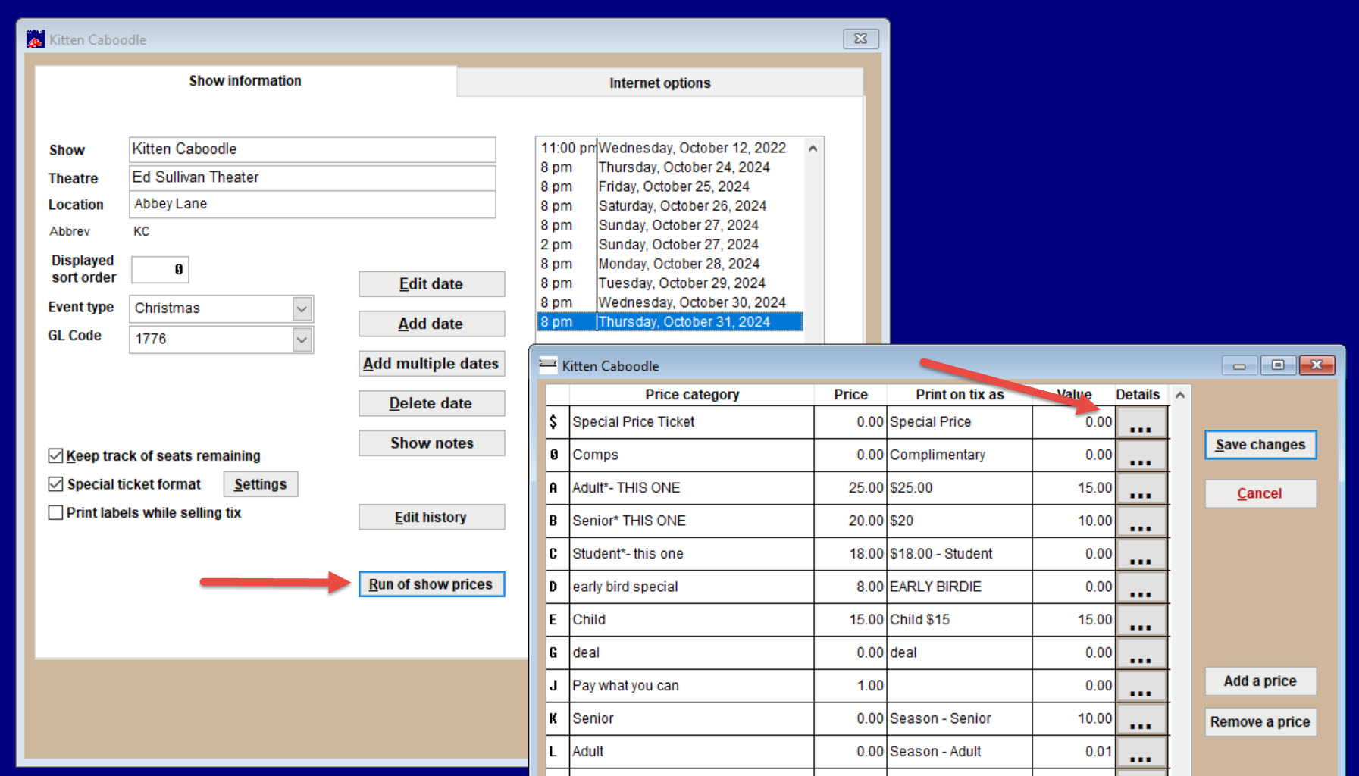The width and height of the screenshot is (1359, 776).
Task: Select Thursday, October 31, 2024 date
Action: point(670,322)
